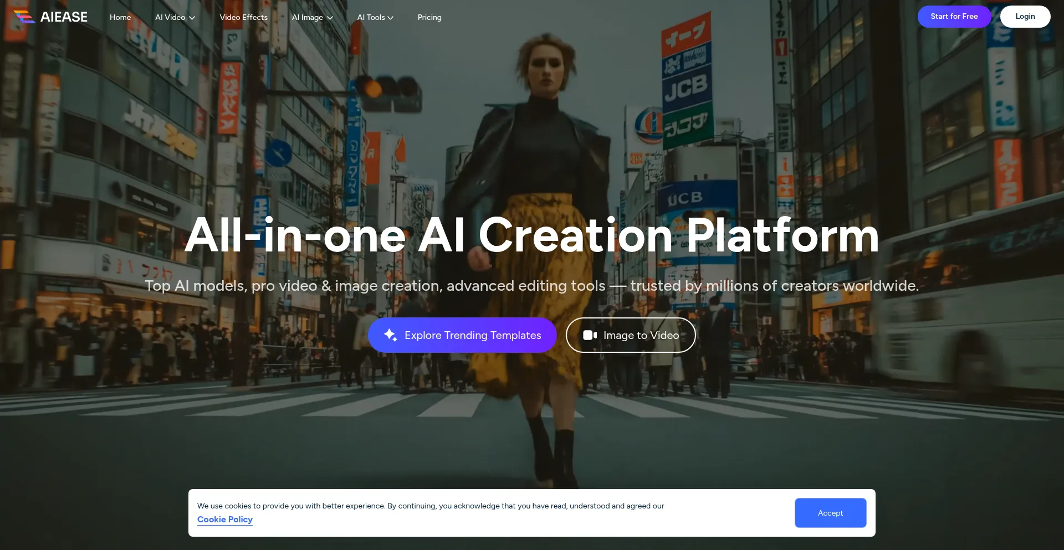Click the Start for Free button
1064x550 pixels.
tap(954, 17)
